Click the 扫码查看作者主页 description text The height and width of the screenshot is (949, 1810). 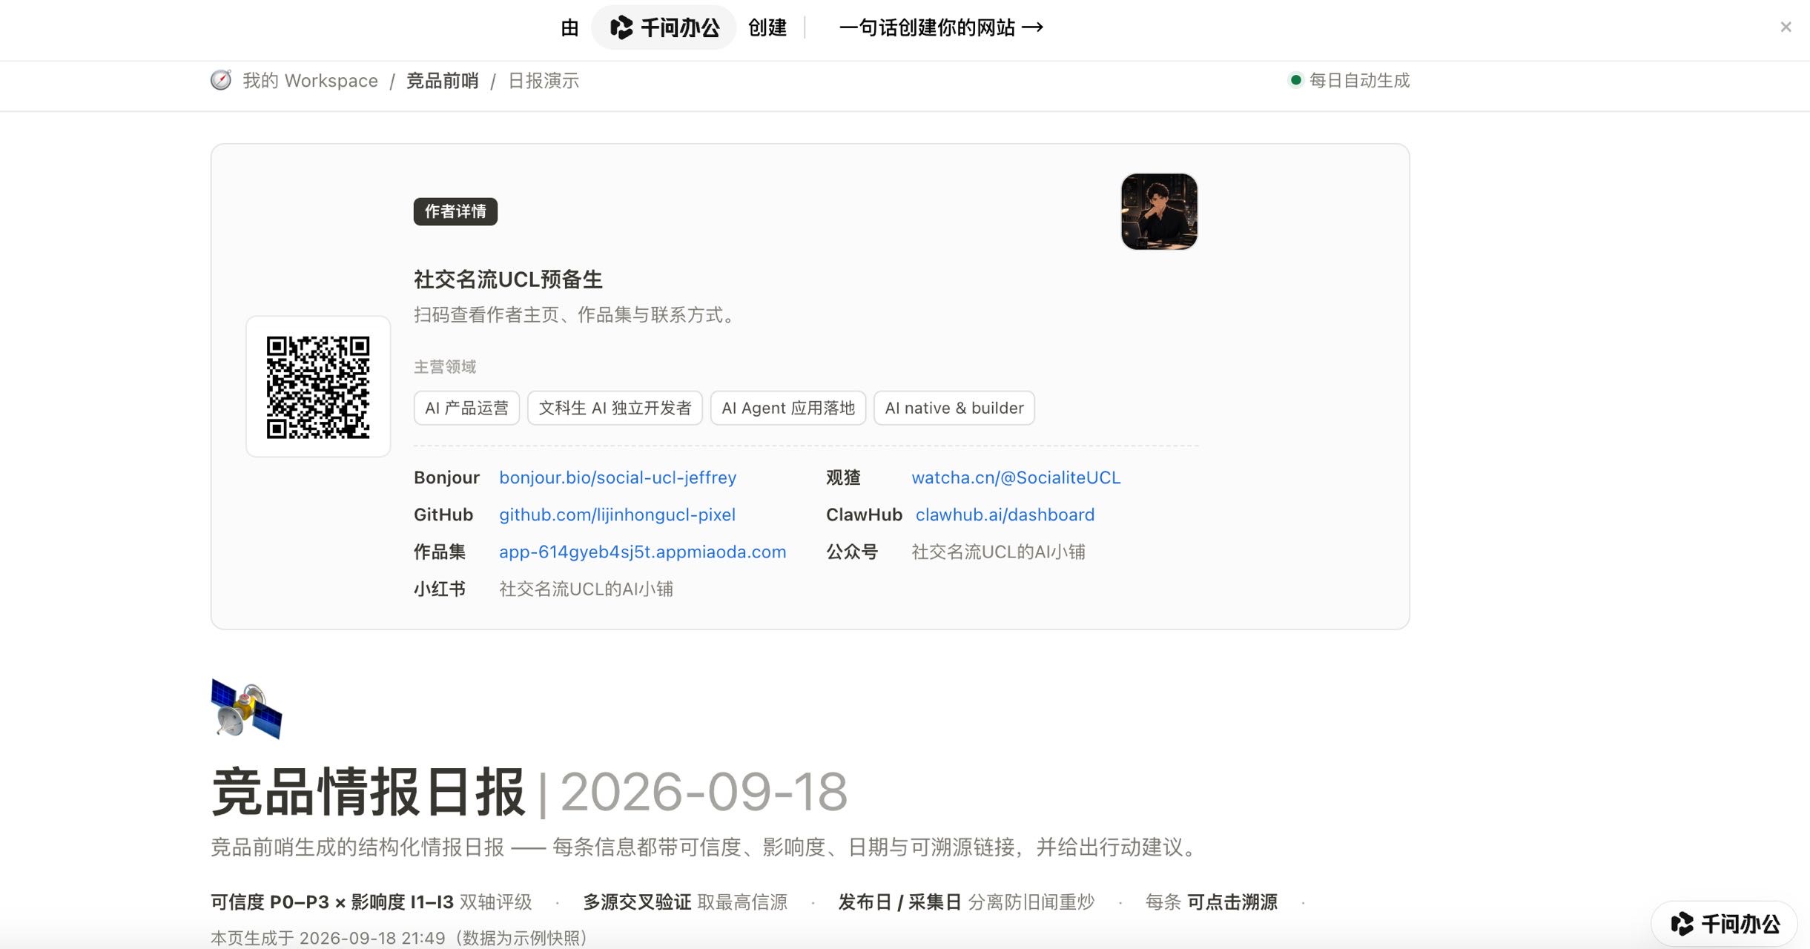point(577,315)
